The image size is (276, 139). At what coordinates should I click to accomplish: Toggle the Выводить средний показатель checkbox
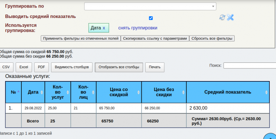tap(151, 18)
